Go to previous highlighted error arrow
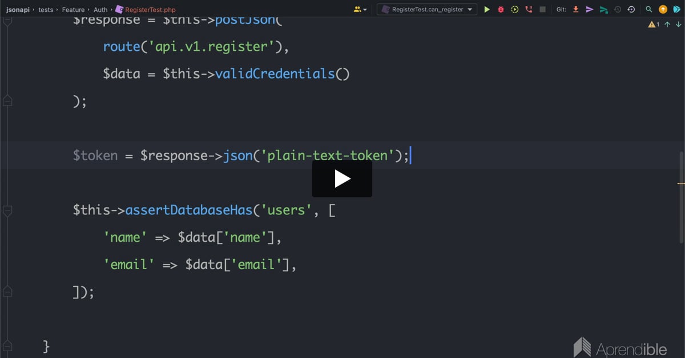 (667, 25)
